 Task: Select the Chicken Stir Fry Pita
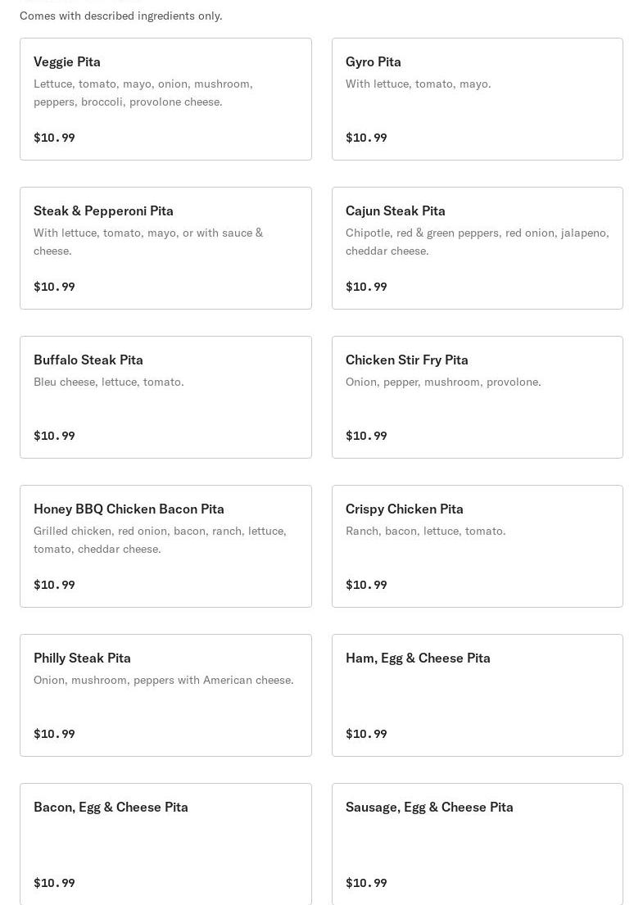pyautogui.click(x=477, y=397)
